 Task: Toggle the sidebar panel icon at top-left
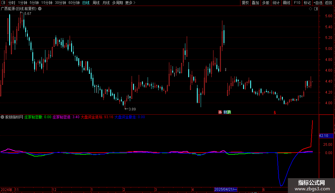(x=3, y=3)
